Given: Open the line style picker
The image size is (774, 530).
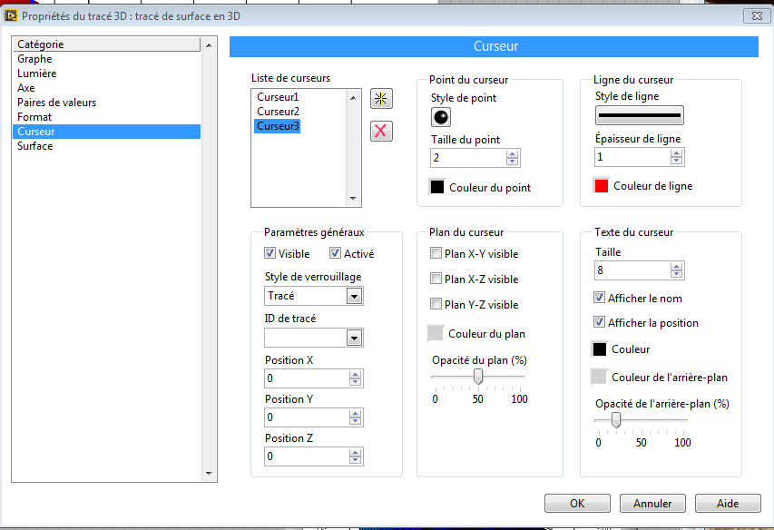Looking at the screenshot, I should pyautogui.click(x=639, y=115).
